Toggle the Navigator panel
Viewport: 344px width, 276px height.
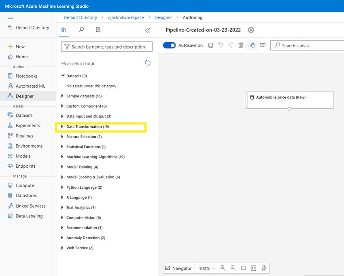click(x=178, y=268)
